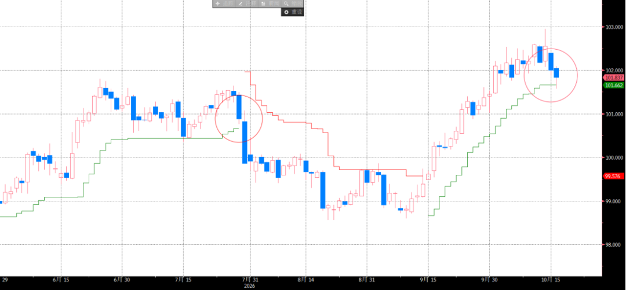This screenshot has height=290, width=626.
Task: Click the 10月 15 date axis label
Action: coord(551,280)
